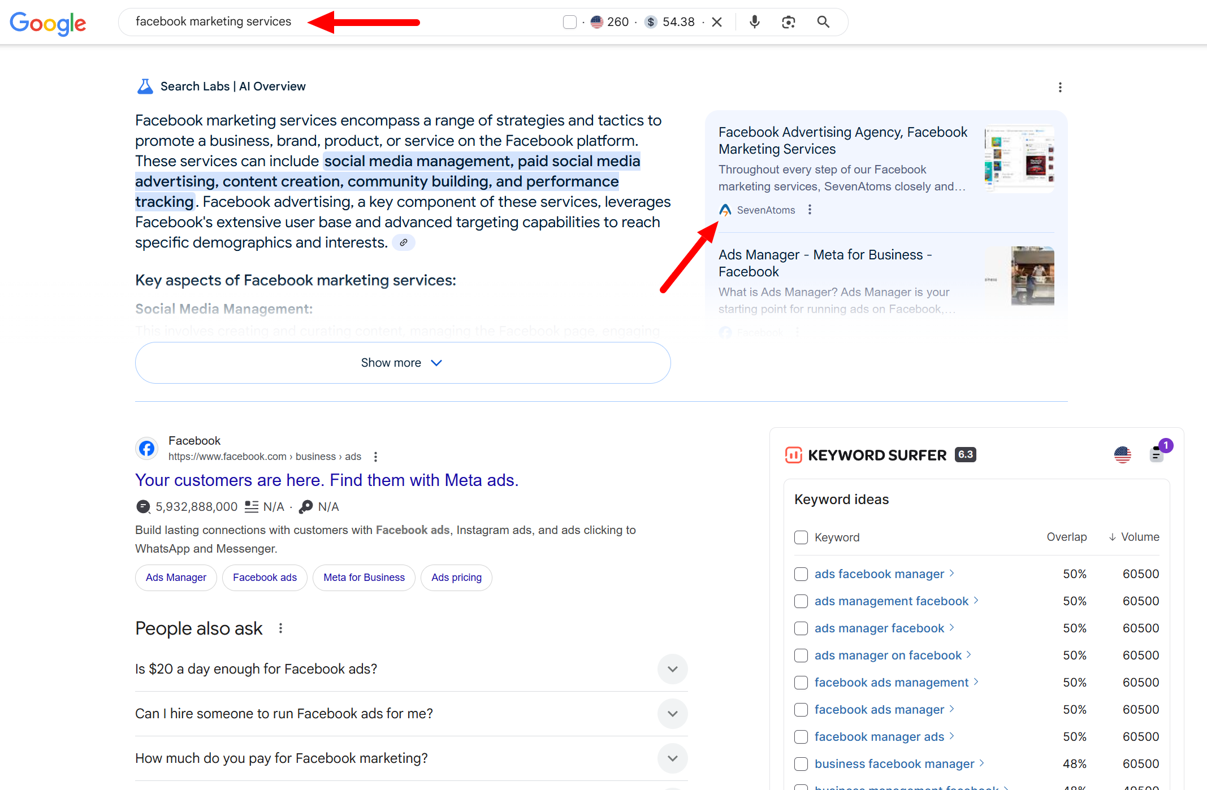This screenshot has height=790, width=1207.
Task: Expand 'Can I hire someone to run Facebook ads?'
Action: click(672, 714)
